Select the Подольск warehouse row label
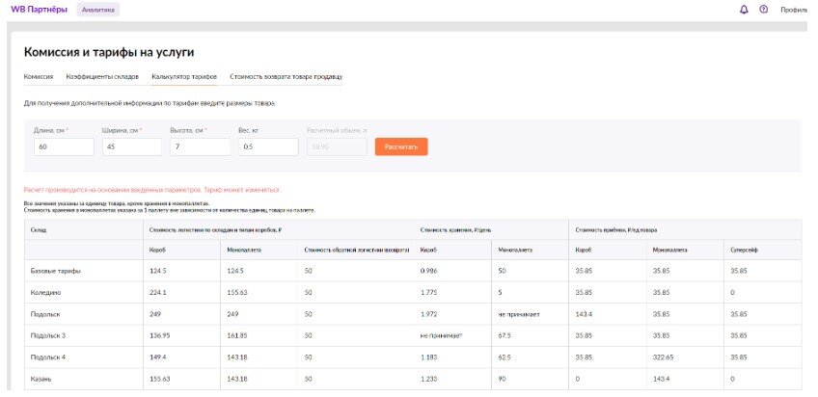 (45, 315)
